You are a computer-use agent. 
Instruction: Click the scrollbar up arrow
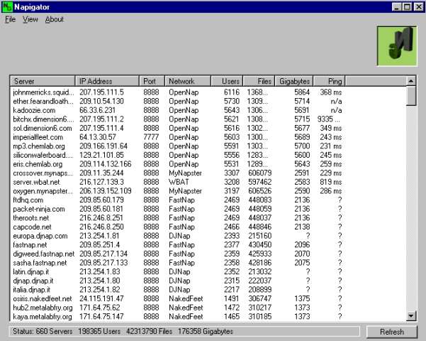click(411, 81)
